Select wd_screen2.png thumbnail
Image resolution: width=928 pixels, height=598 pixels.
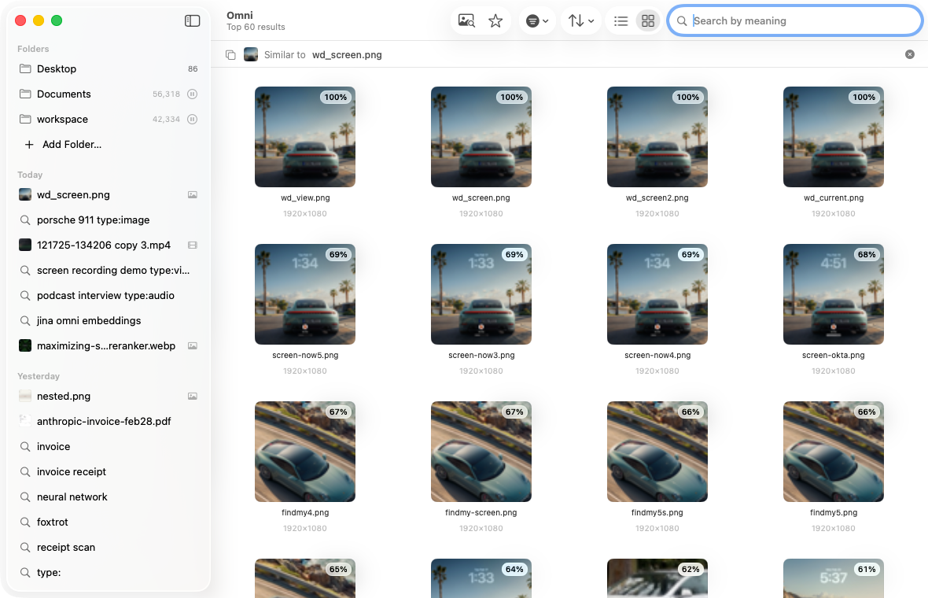pos(657,137)
